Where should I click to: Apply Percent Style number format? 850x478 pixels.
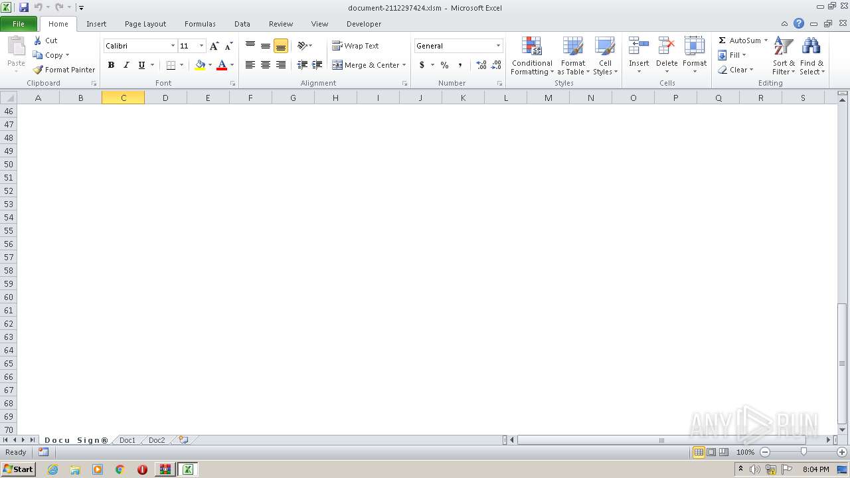[x=444, y=65]
